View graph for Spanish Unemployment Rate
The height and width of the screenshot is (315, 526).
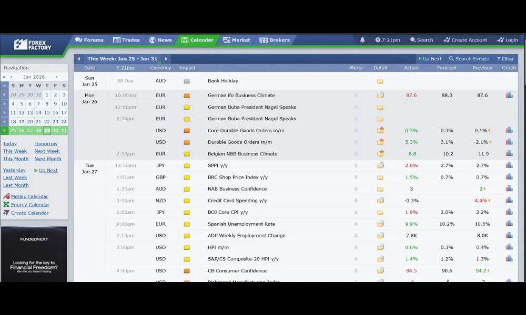(x=509, y=224)
